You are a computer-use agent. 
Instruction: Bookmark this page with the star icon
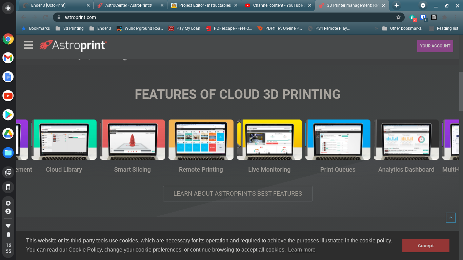point(399,17)
